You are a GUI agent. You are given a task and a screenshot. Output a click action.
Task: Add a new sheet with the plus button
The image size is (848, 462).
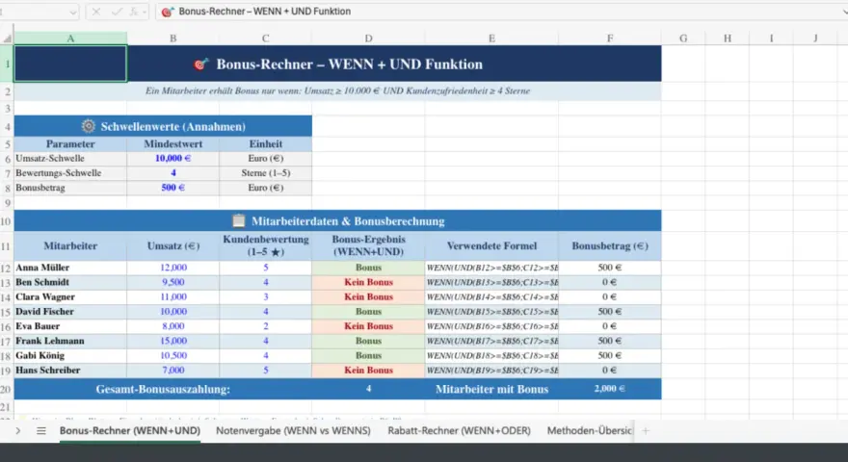coord(646,430)
